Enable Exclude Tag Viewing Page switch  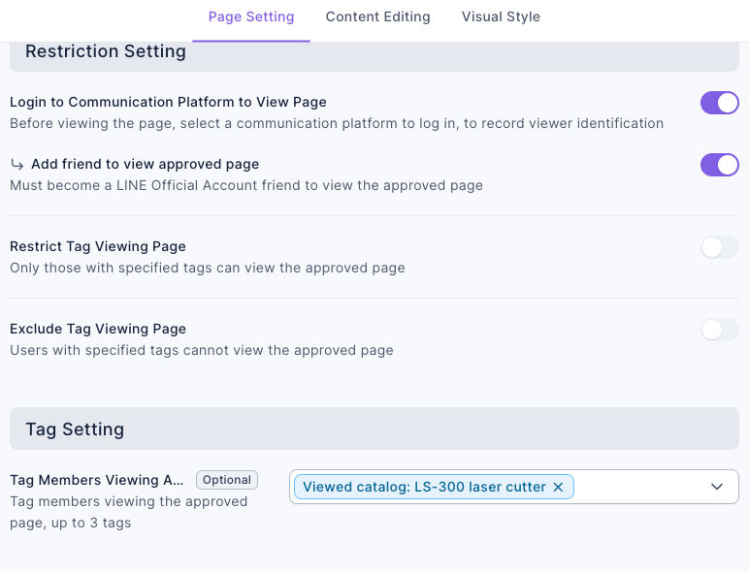pos(719,330)
